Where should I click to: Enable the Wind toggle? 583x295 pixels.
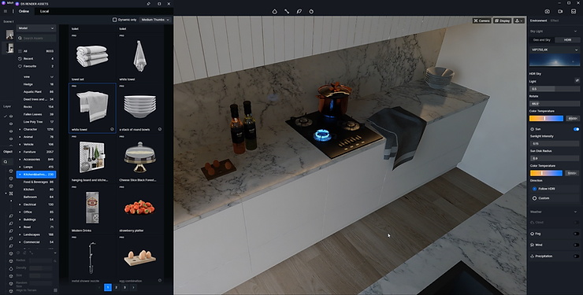[x=576, y=245]
